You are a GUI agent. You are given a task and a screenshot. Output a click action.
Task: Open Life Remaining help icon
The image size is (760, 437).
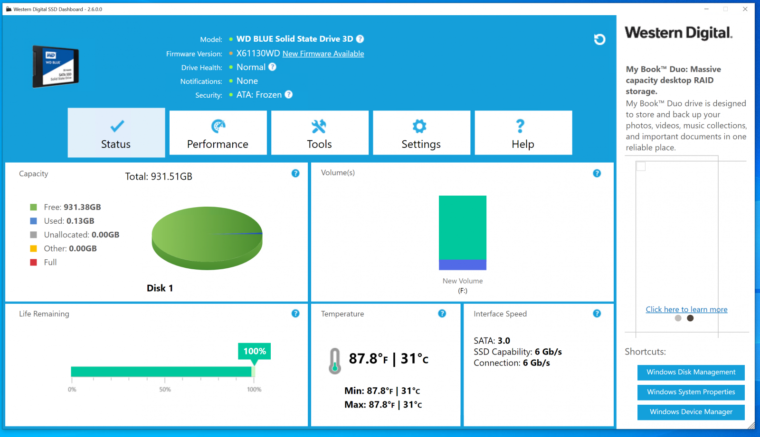tap(295, 314)
